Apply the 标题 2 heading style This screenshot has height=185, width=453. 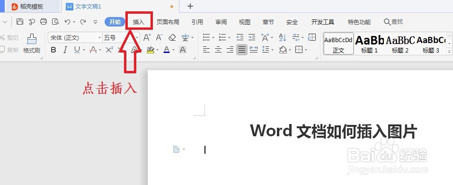(x=400, y=44)
